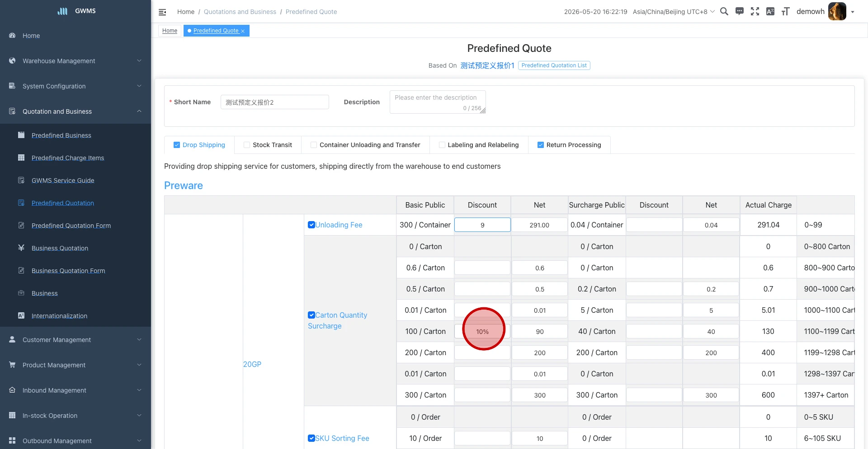This screenshot has width=868, height=449.
Task: Select the Predefined Quote page tab
Action: tap(216, 31)
